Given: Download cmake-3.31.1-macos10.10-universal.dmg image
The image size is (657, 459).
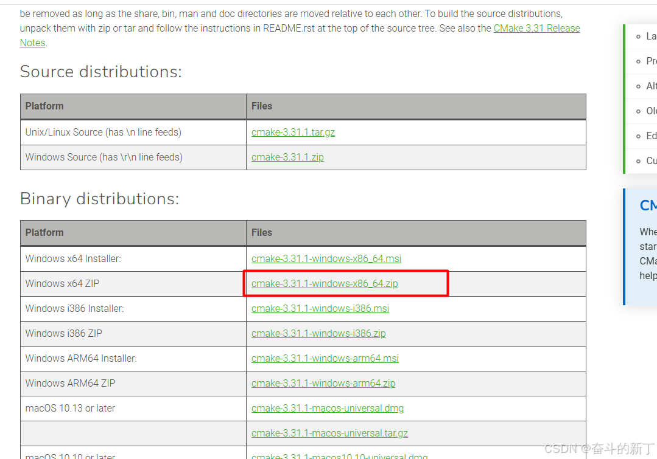Looking at the screenshot, I should (x=339, y=455).
